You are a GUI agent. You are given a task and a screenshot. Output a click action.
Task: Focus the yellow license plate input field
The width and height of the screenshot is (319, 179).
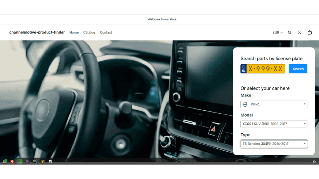pos(263,69)
